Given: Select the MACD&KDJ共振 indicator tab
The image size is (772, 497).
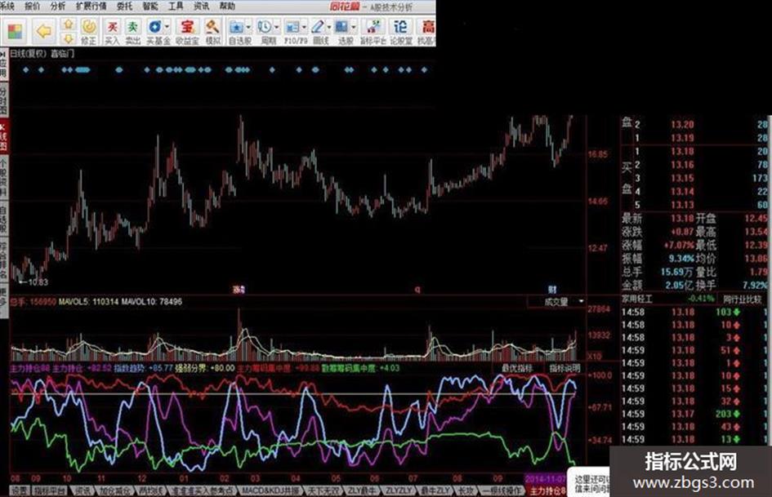Looking at the screenshot, I should [x=270, y=490].
